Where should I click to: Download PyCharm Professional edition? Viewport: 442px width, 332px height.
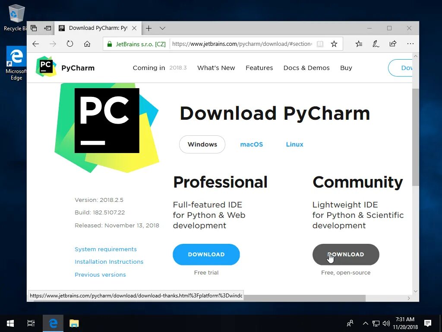(x=206, y=254)
